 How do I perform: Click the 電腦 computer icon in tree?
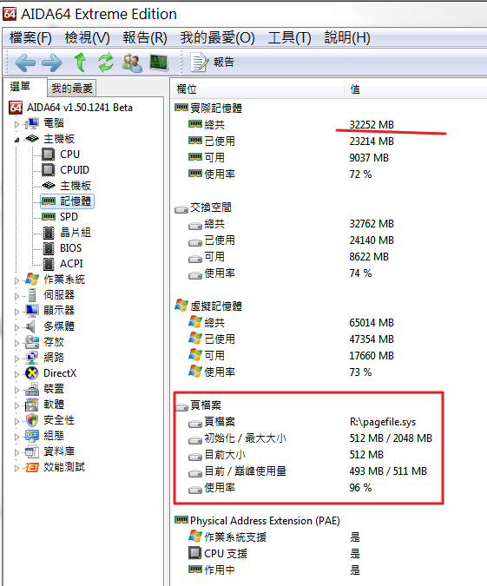tap(32, 123)
